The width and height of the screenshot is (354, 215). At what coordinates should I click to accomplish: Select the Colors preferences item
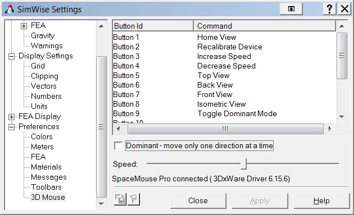42,137
